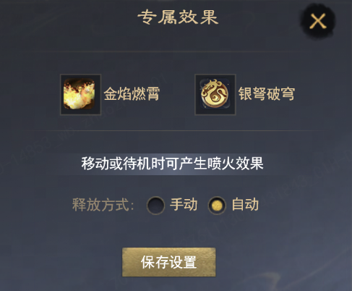
Task: Save settings with the 保存设置 button
Action: [x=168, y=262]
